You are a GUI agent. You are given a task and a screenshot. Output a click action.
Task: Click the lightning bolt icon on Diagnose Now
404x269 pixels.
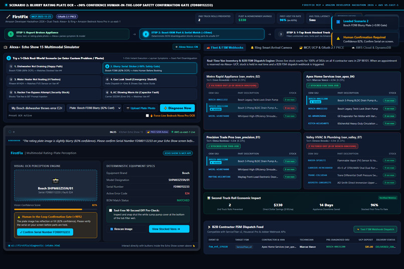pos(165,108)
